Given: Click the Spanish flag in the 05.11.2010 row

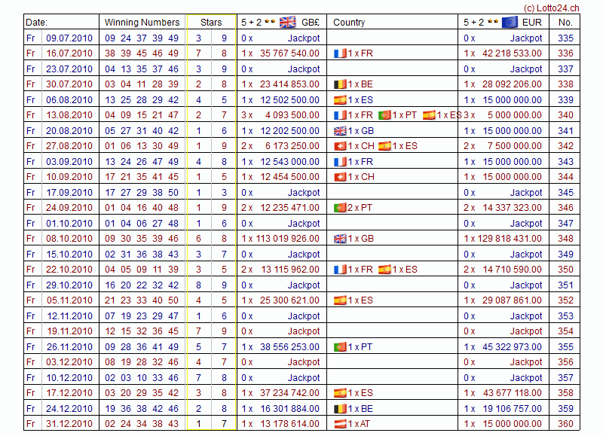Looking at the screenshot, I should click(339, 300).
